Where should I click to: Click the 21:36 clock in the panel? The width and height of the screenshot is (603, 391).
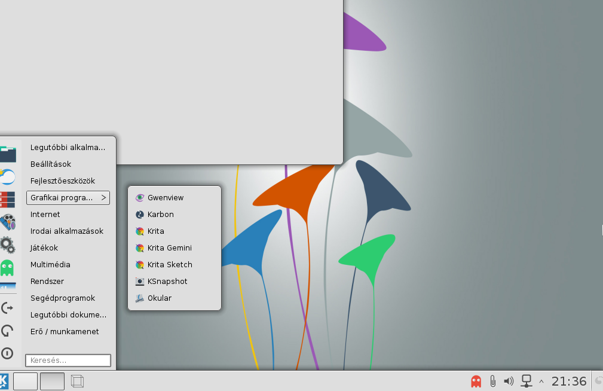[569, 381]
